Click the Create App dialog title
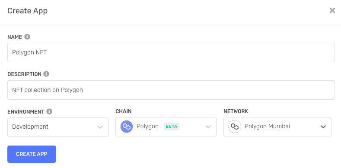This screenshot has height=168, width=341. [x=27, y=11]
